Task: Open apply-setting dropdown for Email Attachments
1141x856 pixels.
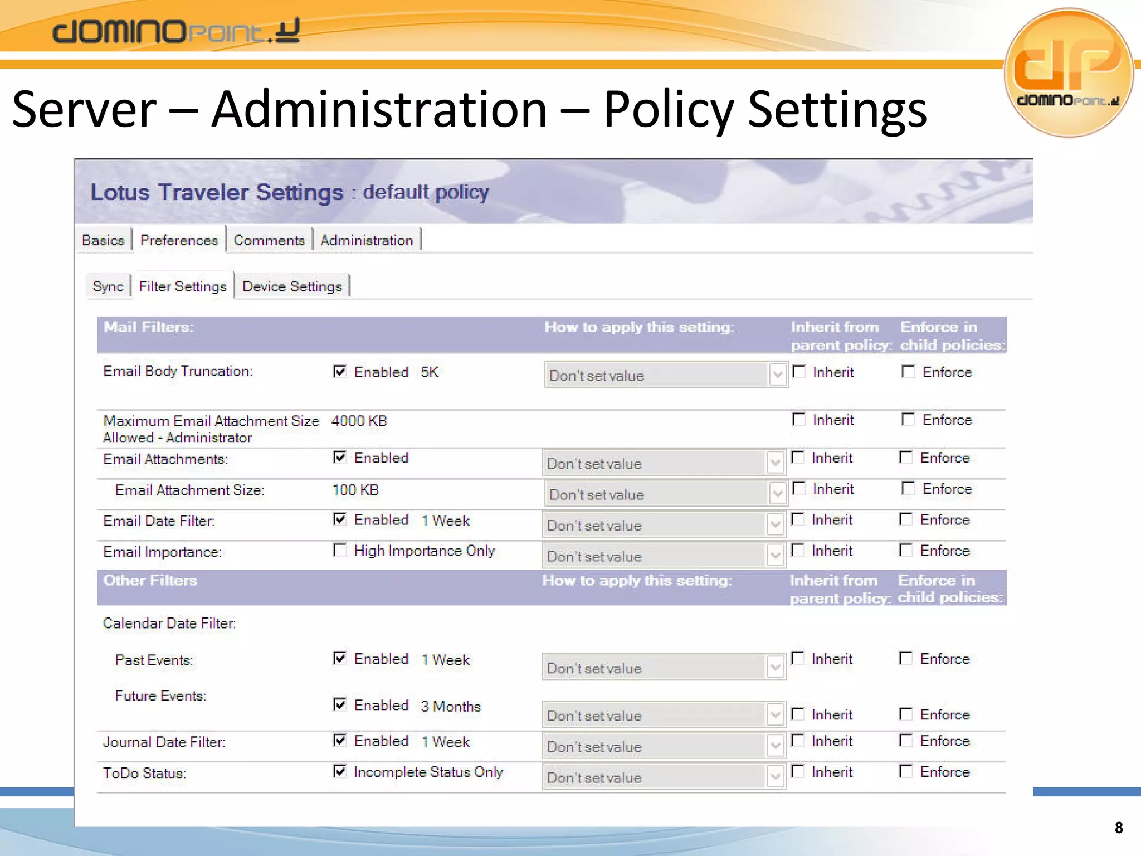Action: [664, 463]
